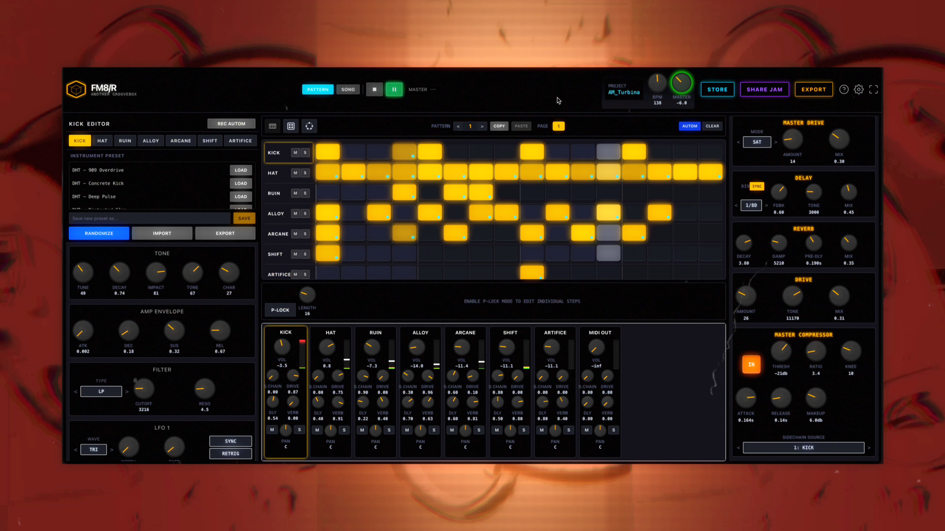
Task: Switch to the pad view icon
Action: point(291,126)
